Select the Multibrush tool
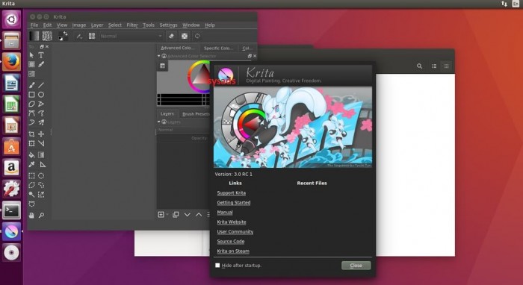This screenshot has width=523, height=285. [41, 122]
